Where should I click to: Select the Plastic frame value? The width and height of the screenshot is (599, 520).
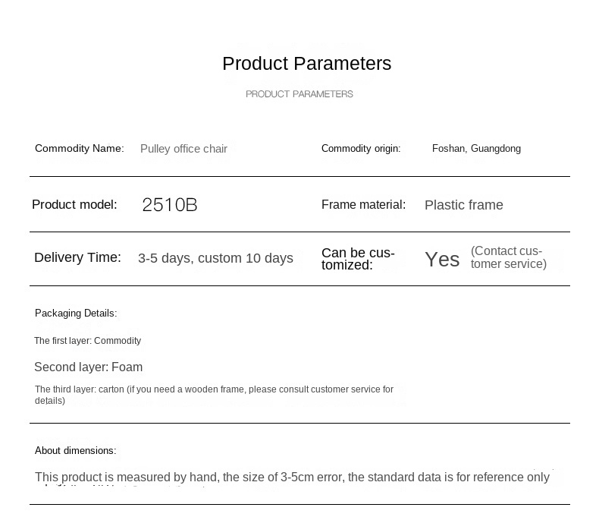coord(464,205)
